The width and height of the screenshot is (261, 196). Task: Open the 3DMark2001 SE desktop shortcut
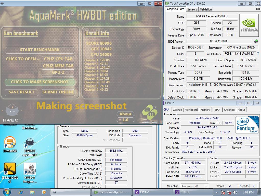pos(10,173)
